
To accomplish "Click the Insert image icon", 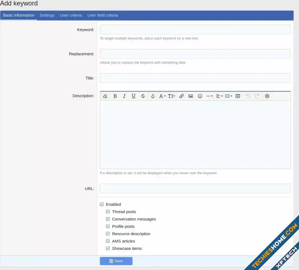I will [191, 96].
